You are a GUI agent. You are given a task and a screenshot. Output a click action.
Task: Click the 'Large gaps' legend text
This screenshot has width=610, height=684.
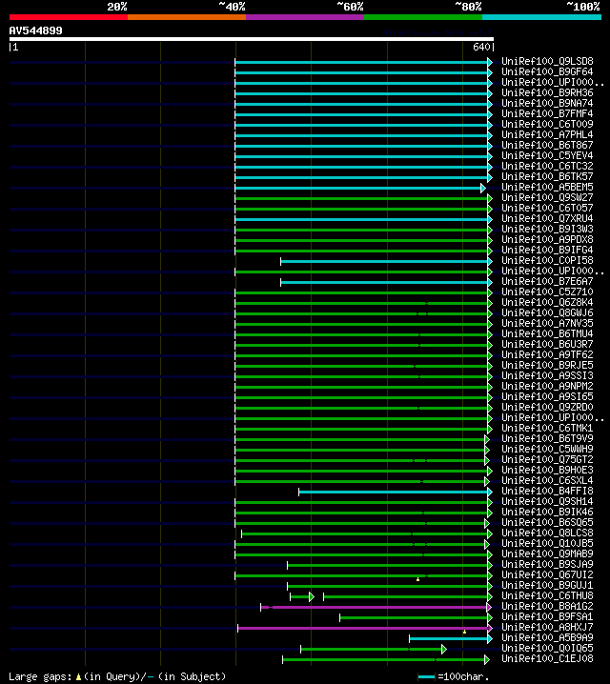pos(40,676)
